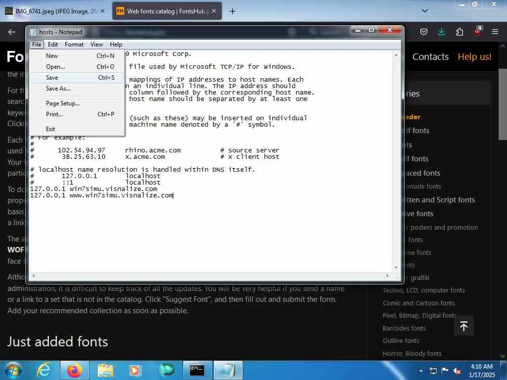This screenshot has height=380, width=507.
Task: Open Pixel, Bitmap, Digital fonts category
Action: click(420, 315)
